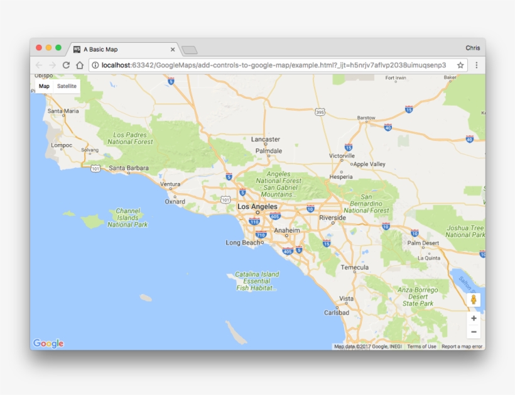Toggle Street View mode with Pegman
The width and height of the screenshot is (515, 395).
(473, 301)
